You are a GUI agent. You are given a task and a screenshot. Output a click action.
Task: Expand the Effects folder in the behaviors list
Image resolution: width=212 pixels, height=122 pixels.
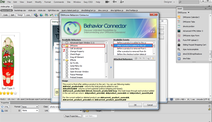coord(64,60)
